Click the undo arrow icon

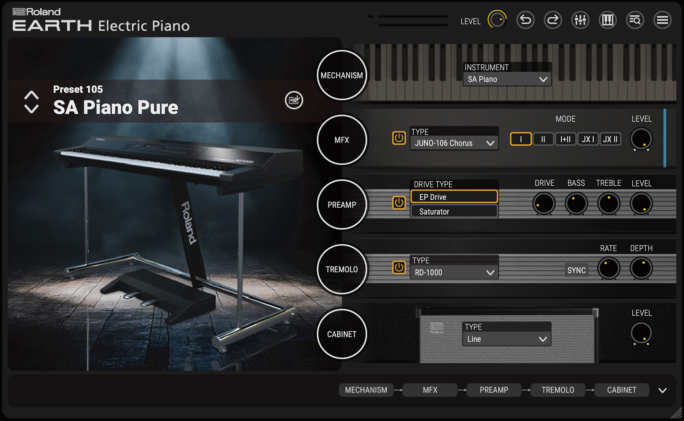525,20
